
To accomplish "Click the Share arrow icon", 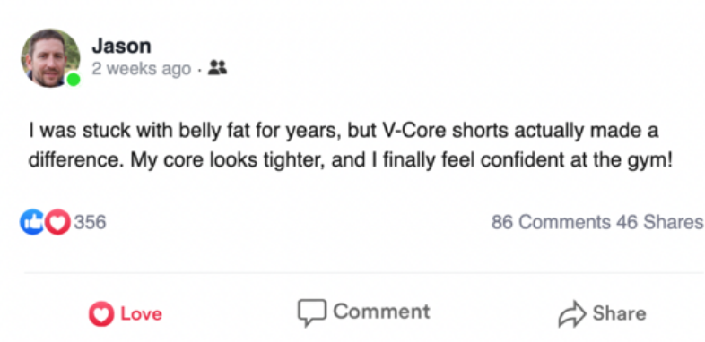I will pyautogui.click(x=572, y=313).
